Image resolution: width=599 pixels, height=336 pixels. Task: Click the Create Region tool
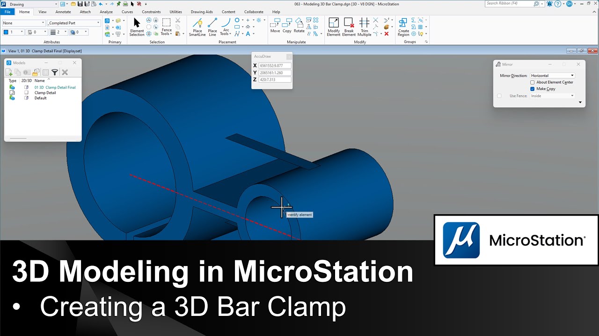click(403, 27)
